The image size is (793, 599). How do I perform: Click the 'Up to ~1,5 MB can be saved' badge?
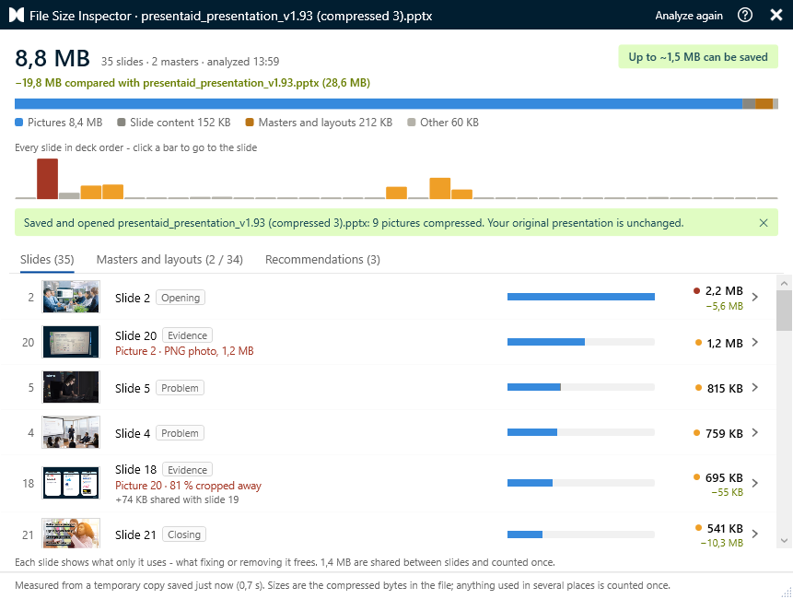(698, 56)
